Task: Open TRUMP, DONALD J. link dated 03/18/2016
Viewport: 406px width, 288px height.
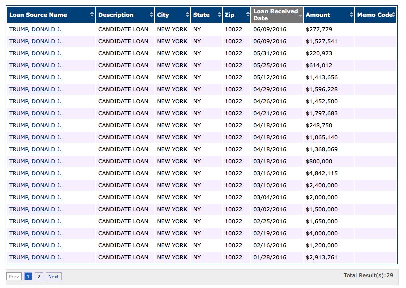Action: [35, 161]
